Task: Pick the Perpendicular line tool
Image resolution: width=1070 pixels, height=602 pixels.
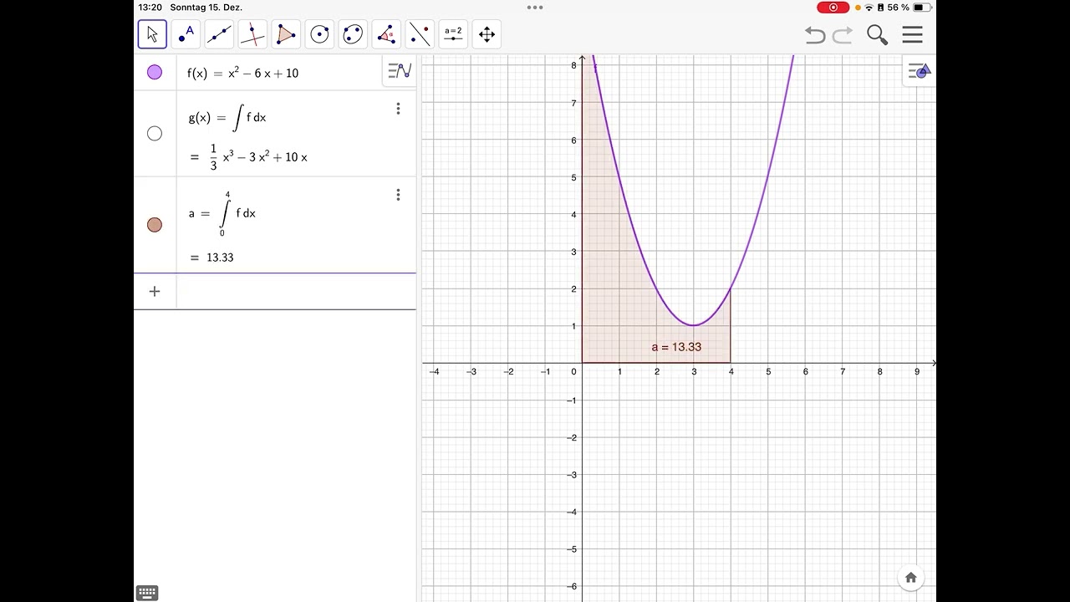Action: (x=252, y=34)
